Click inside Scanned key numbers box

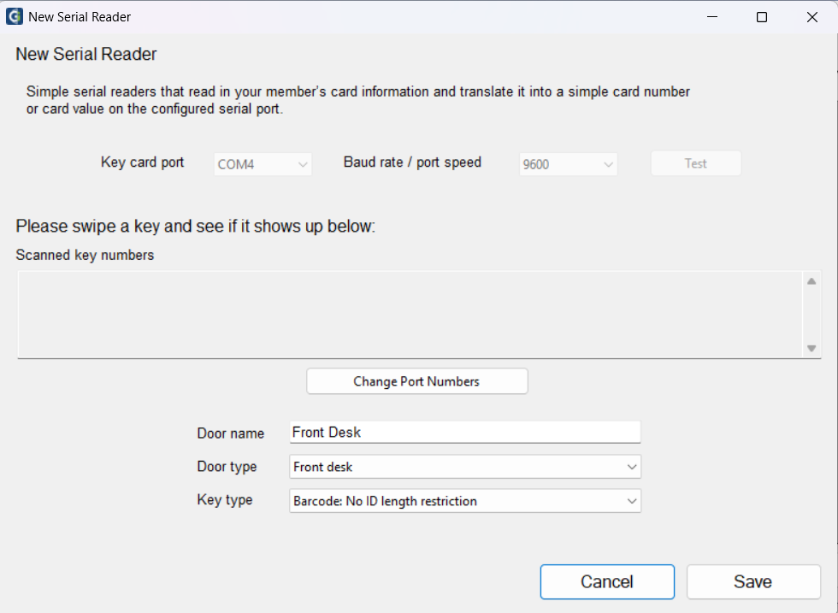coord(410,315)
